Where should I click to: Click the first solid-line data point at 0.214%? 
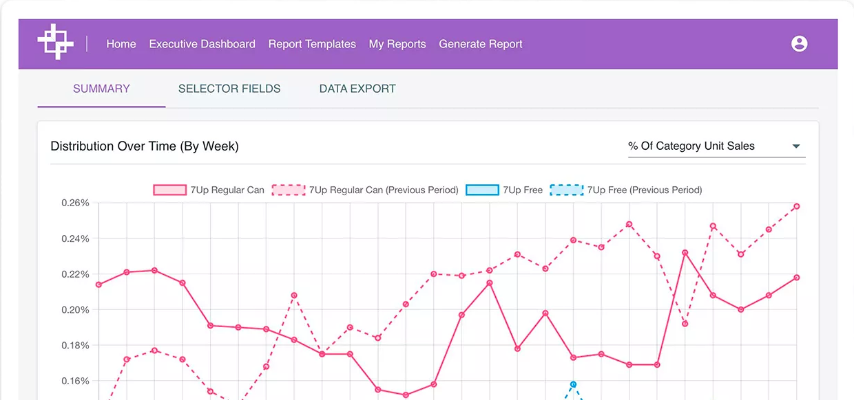click(x=98, y=285)
